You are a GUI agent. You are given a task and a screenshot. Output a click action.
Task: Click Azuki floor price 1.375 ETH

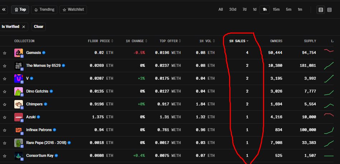[x=103, y=117]
